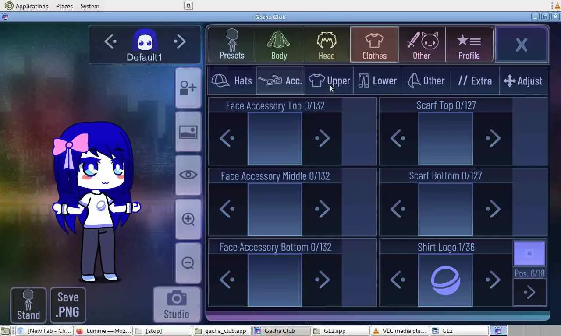The image size is (561, 336).
Task: Click the Scarf Bottom preview box
Action: [x=445, y=209]
